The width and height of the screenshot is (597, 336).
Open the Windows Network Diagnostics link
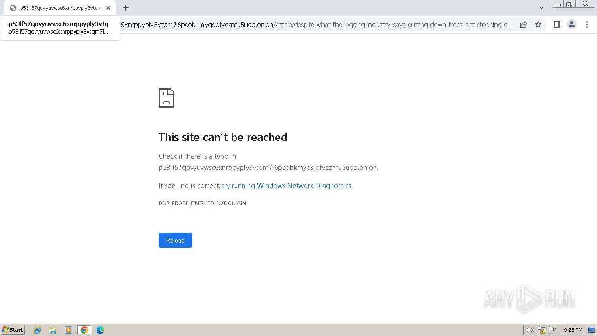point(287,186)
